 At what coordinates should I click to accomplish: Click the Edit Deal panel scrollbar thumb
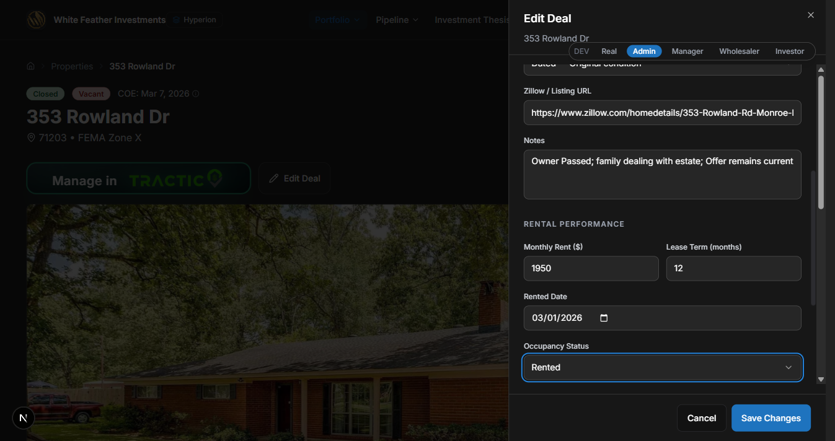(x=821, y=142)
